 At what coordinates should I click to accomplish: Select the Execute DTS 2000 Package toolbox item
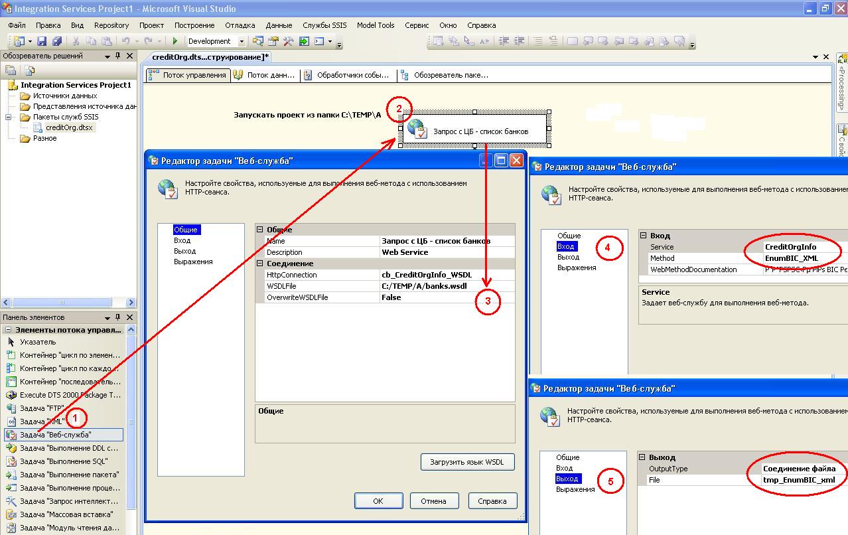point(63,395)
